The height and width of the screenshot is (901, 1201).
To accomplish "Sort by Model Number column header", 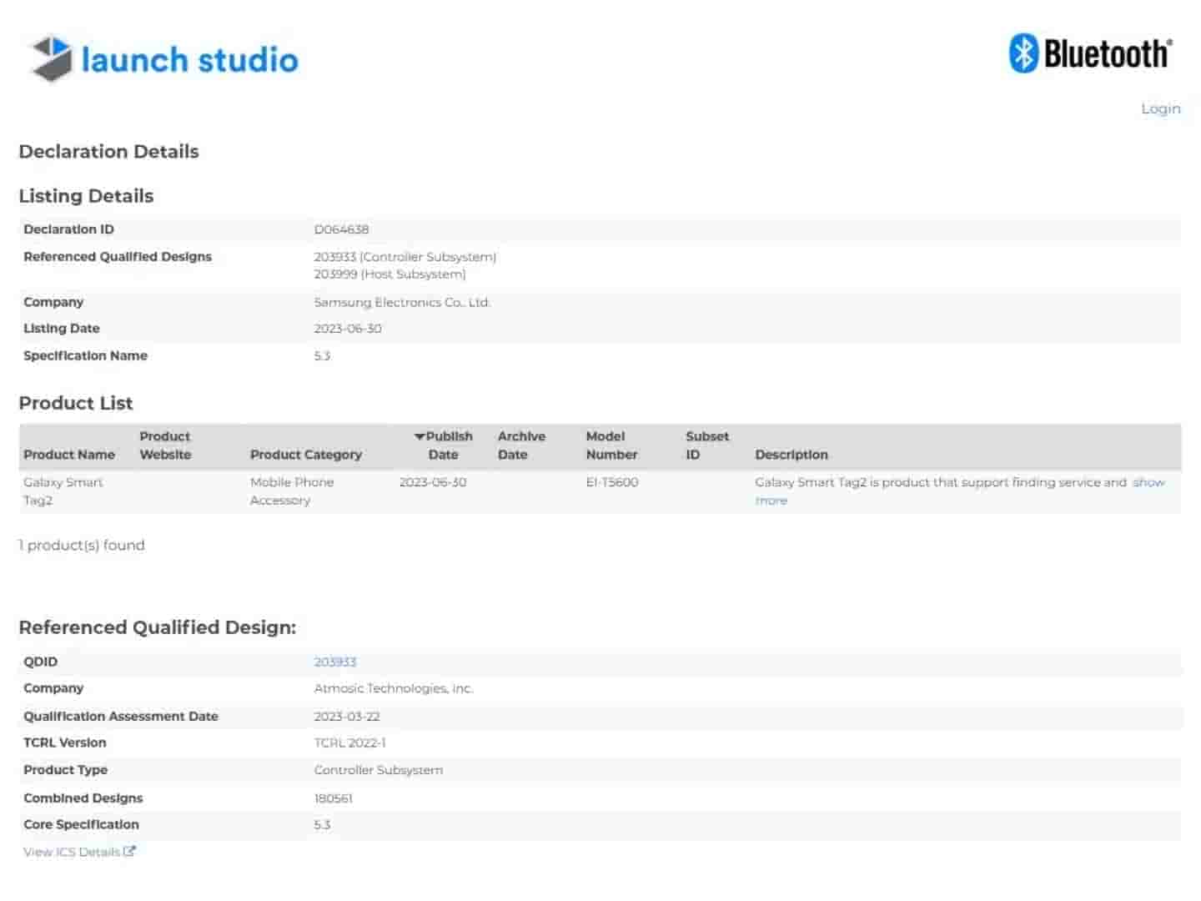I will pyautogui.click(x=611, y=445).
